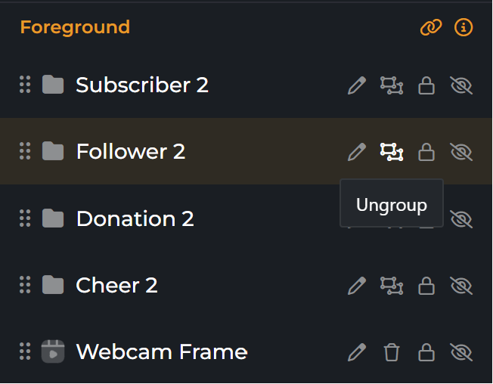Select the Webcam Frame layer
The width and height of the screenshot is (493, 384).
(161, 351)
